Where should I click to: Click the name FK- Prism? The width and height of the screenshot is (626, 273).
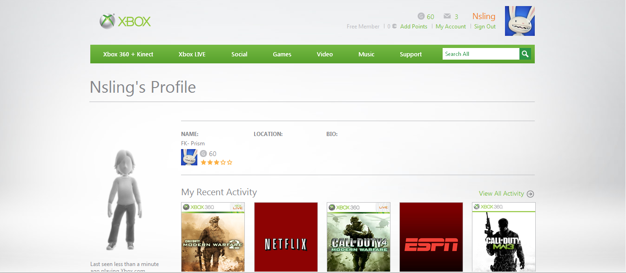click(193, 143)
